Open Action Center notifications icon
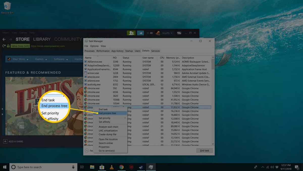Screen dimensions: 303x171 click(297, 167)
